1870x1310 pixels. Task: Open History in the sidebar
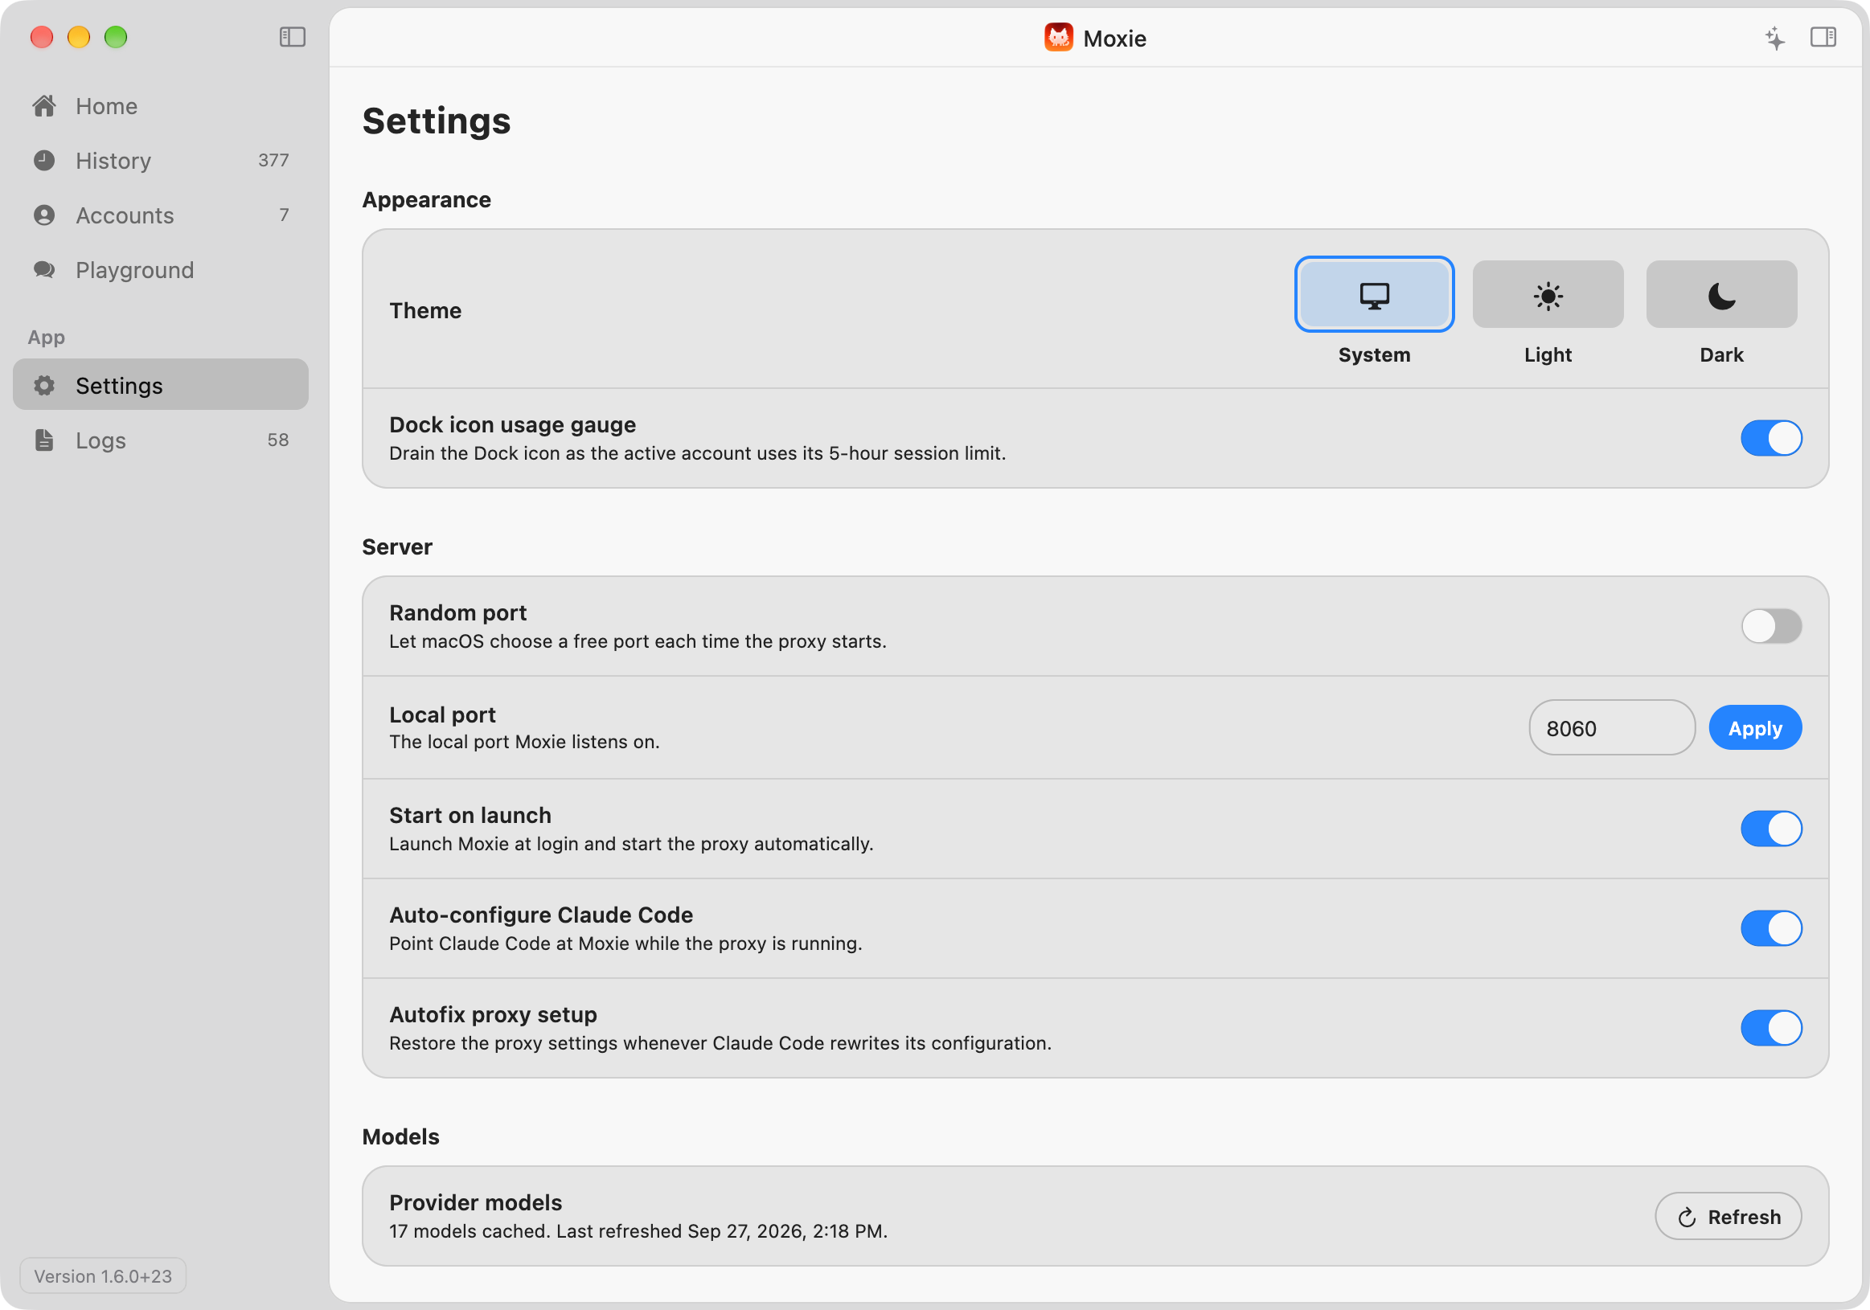(161, 161)
